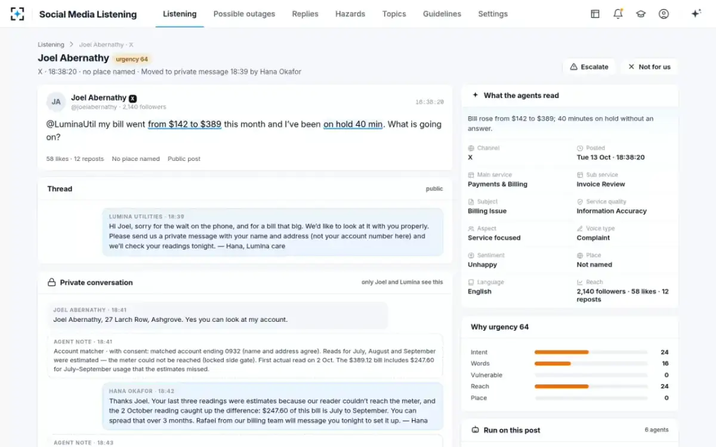
Task: Open the Replies tab
Action: [x=305, y=14]
